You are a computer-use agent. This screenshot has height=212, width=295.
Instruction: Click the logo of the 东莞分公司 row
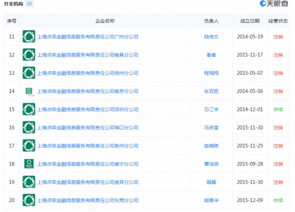29,200
